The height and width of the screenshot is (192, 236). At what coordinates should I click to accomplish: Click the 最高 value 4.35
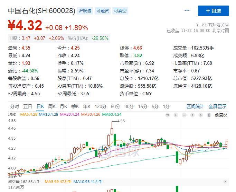[26, 48]
